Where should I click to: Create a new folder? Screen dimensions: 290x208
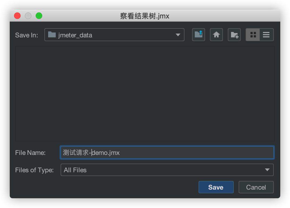(234, 35)
